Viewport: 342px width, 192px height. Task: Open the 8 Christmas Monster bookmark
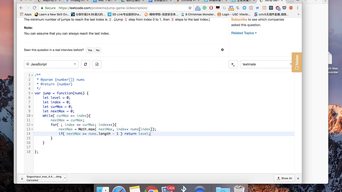[x=198, y=14]
